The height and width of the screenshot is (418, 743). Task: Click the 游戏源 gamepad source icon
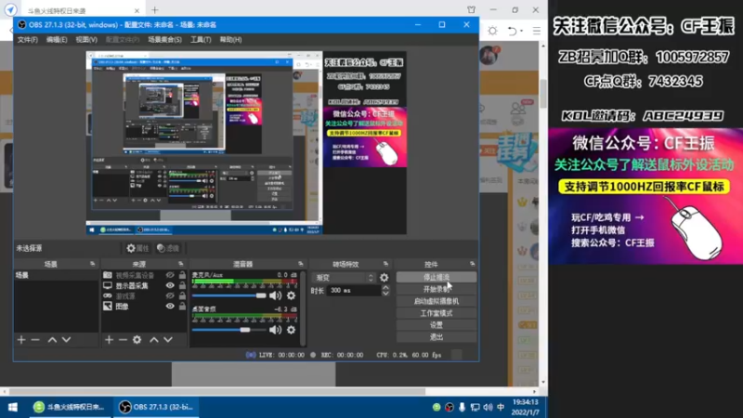[108, 295]
